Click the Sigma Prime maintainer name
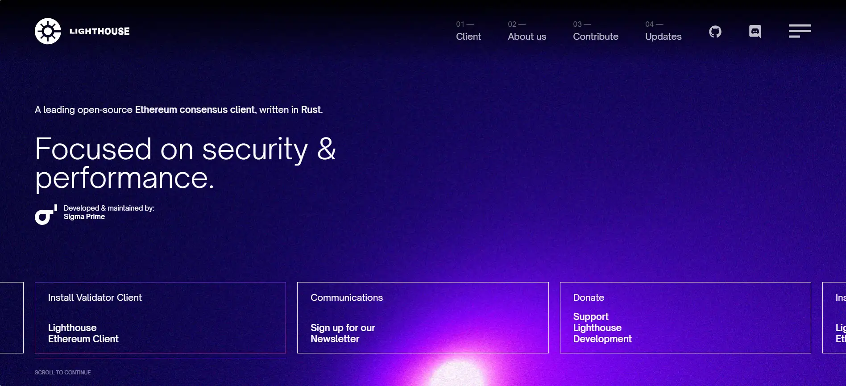Viewport: 846px width, 386px height. (x=84, y=217)
